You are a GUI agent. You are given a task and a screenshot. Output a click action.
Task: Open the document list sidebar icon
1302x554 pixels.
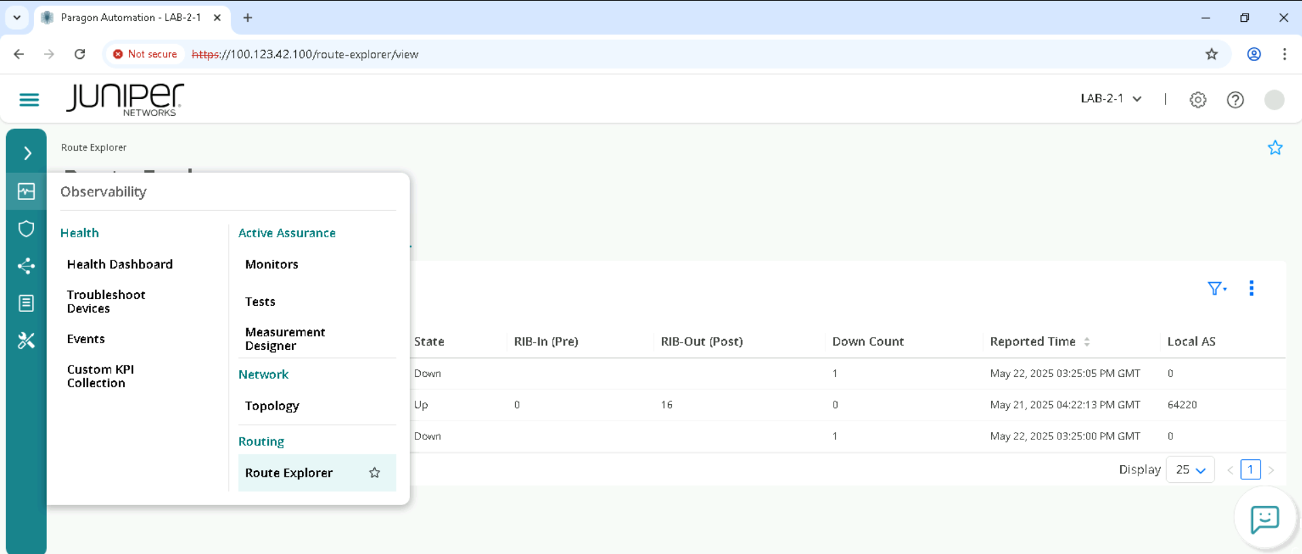point(26,303)
